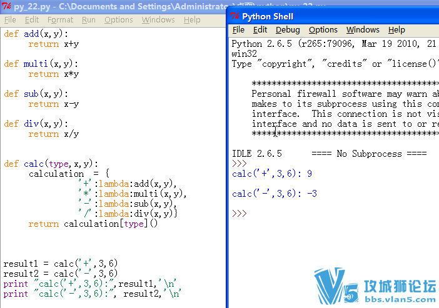
Task: Click the 'Python 2.6.5' version line in shell
Action: (x=334, y=44)
